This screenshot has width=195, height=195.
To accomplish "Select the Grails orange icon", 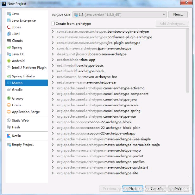I will tap(9, 105).
